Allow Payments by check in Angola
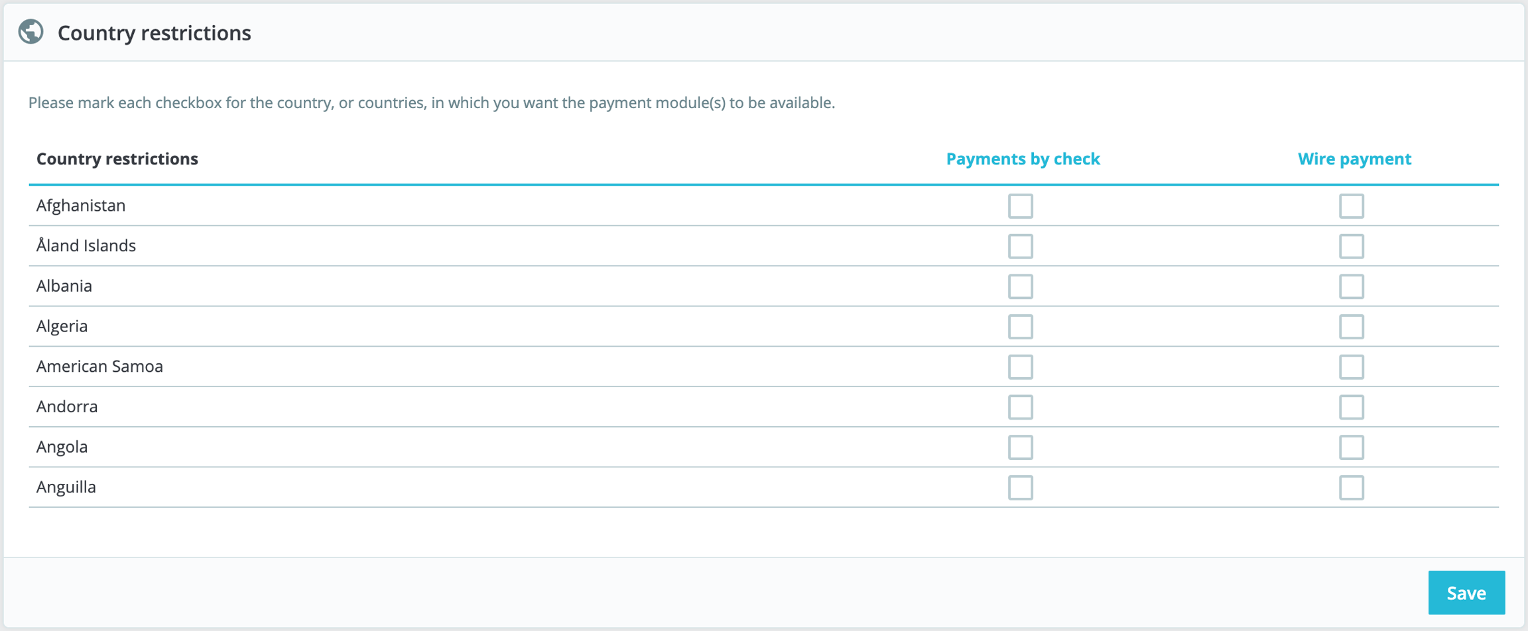 [x=1020, y=447]
